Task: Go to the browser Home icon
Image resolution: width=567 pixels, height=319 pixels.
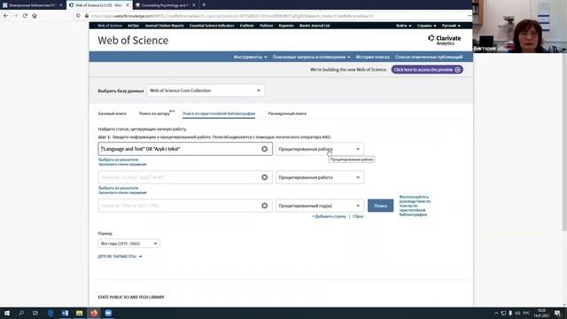Action: click(35, 16)
